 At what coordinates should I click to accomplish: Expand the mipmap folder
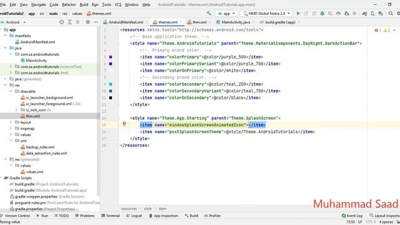tap(11, 128)
